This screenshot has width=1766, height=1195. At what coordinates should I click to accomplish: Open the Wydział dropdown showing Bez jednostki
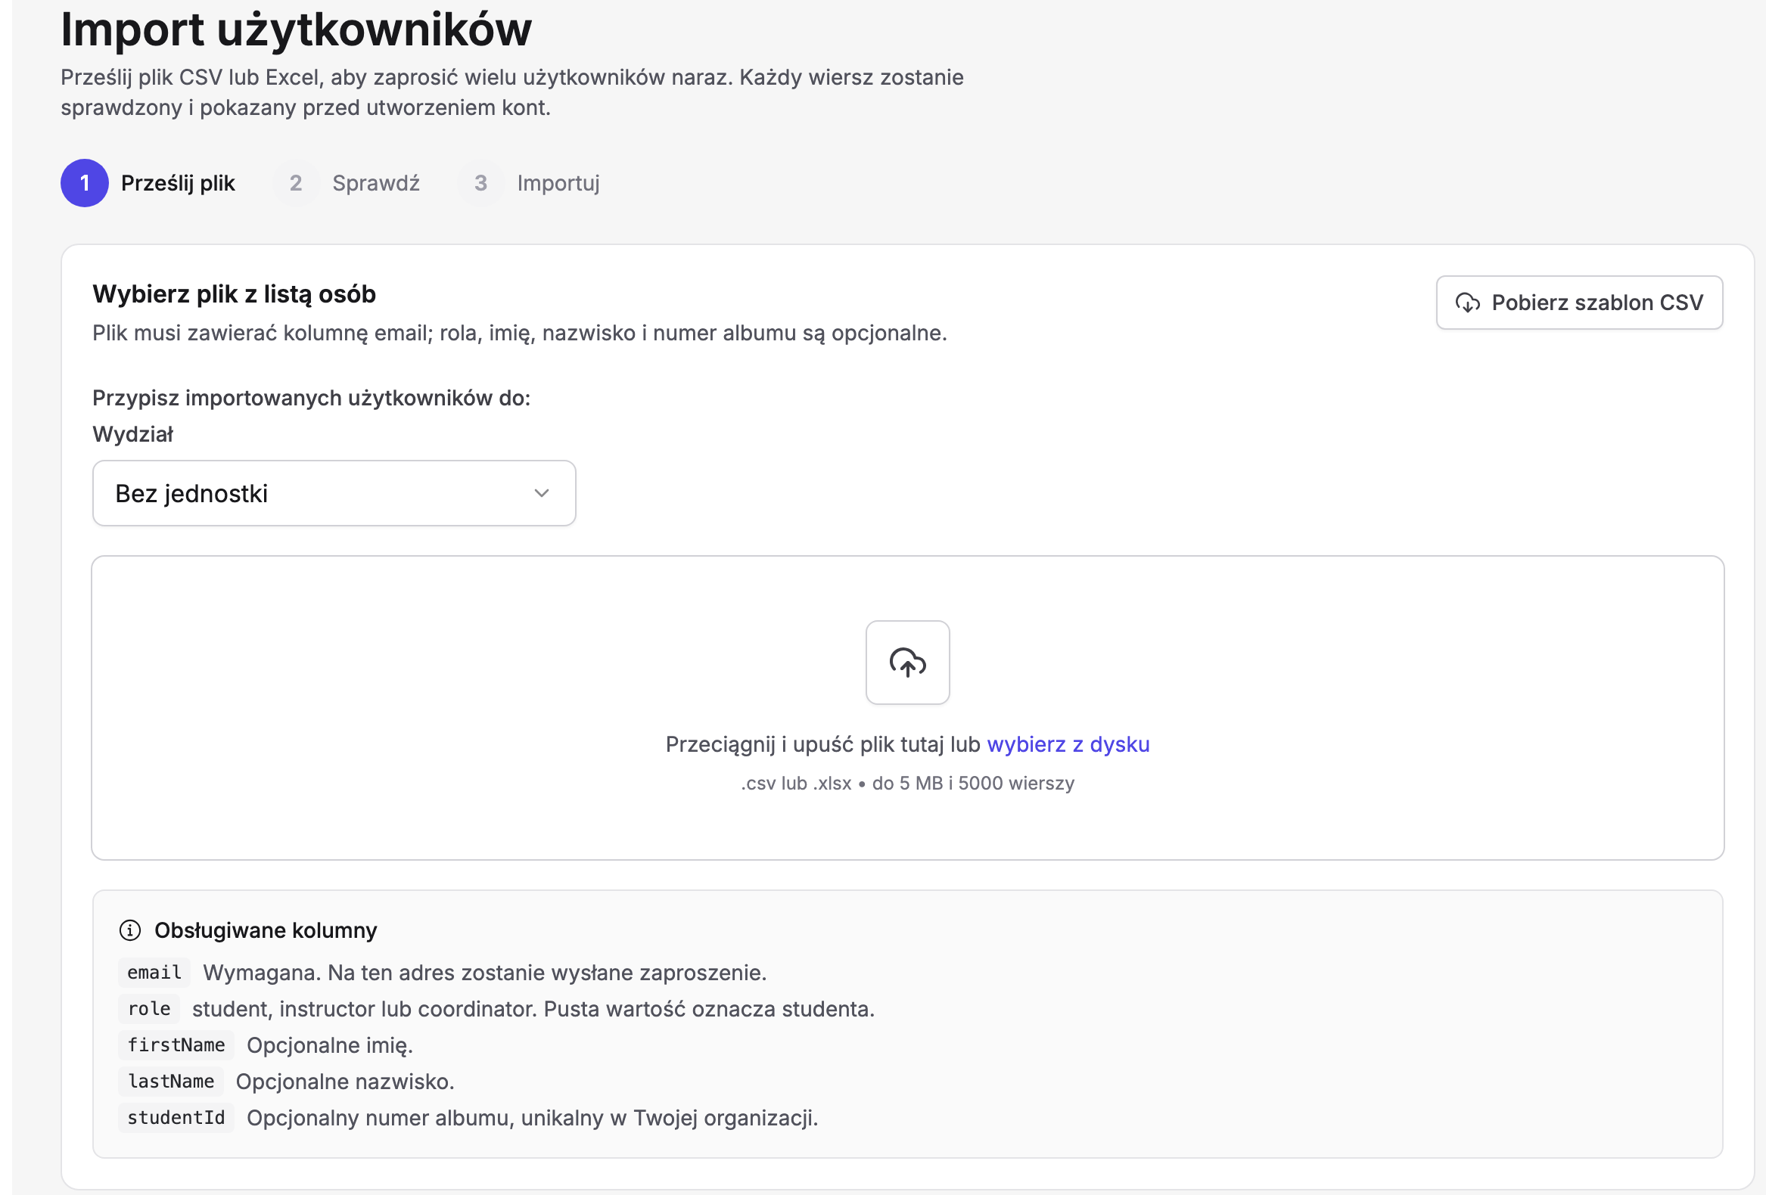point(334,493)
